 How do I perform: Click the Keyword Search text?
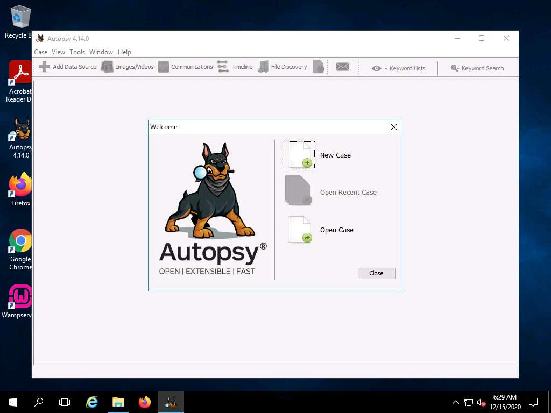click(483, 68)
